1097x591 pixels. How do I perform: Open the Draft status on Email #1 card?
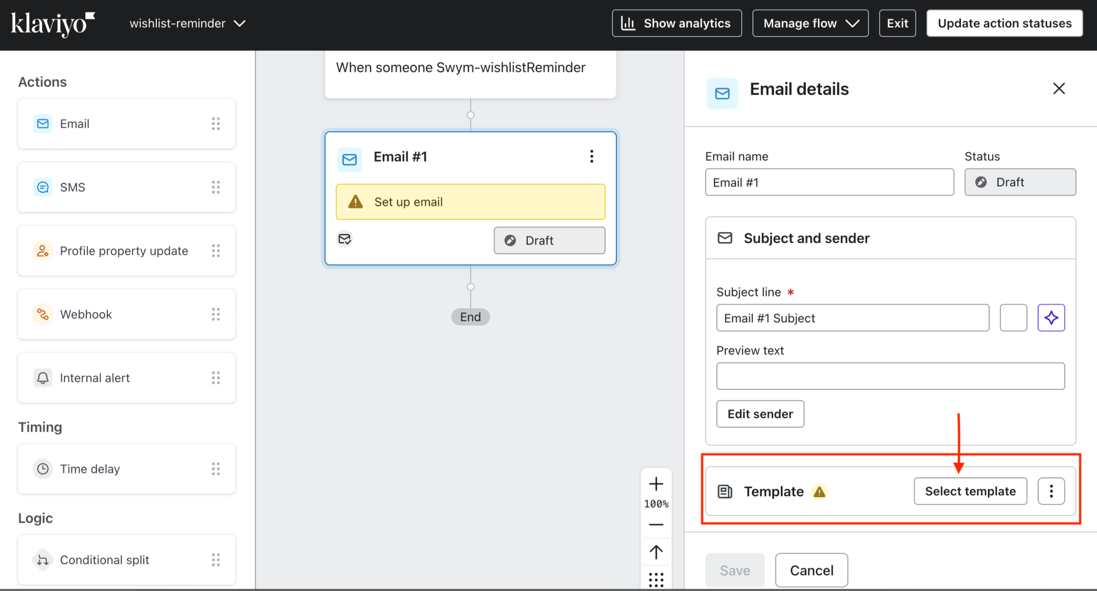(549, 240)
